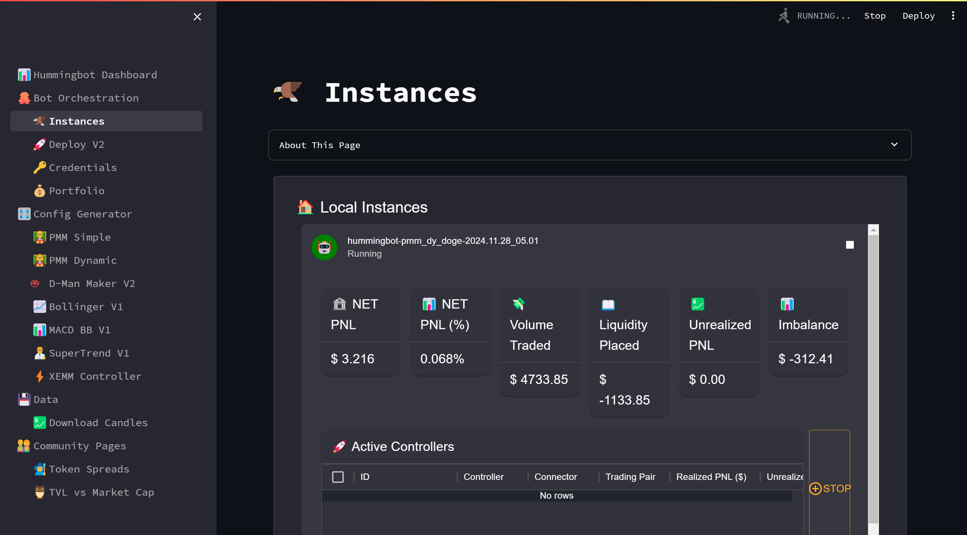Click the Volume Traded value $ 4733.85
Viewport: 967px width, 535px height.
point(539,379)
